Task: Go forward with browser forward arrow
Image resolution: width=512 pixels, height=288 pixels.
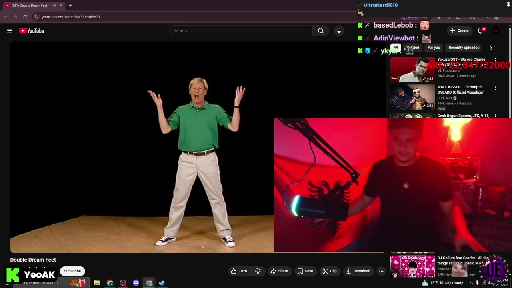Action: 15,17
